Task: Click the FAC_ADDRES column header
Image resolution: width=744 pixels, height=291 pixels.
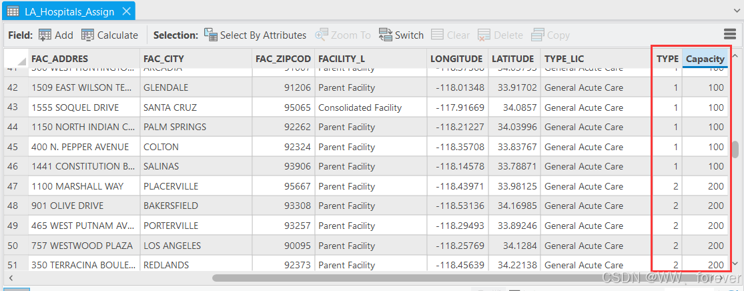Action: tap(84, 59)
